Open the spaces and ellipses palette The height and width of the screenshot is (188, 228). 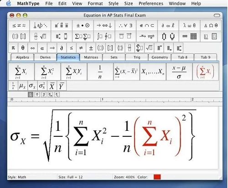pos(40,26)
